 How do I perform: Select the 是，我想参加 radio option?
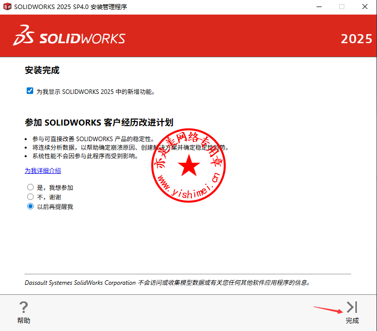(30, 187)
